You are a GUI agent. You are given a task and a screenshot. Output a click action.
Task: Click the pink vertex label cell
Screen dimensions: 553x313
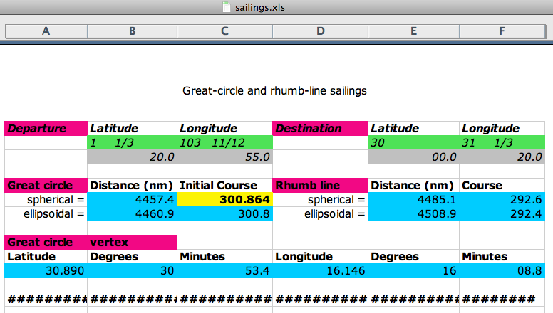coord(132,242)
